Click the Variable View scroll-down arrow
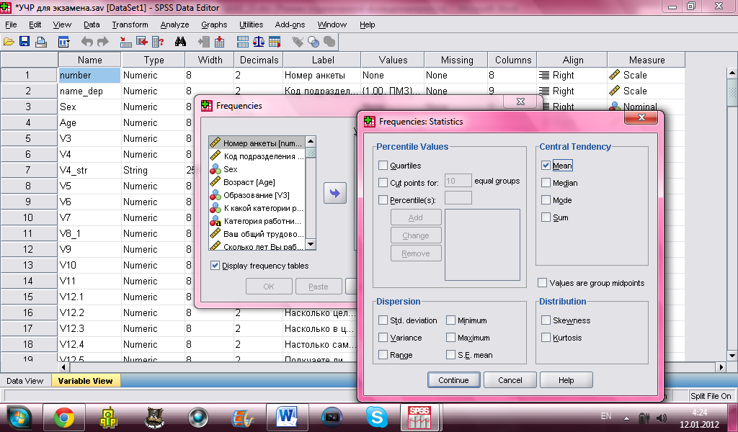This screenshot has width=738, height=432. coord(732,356)
